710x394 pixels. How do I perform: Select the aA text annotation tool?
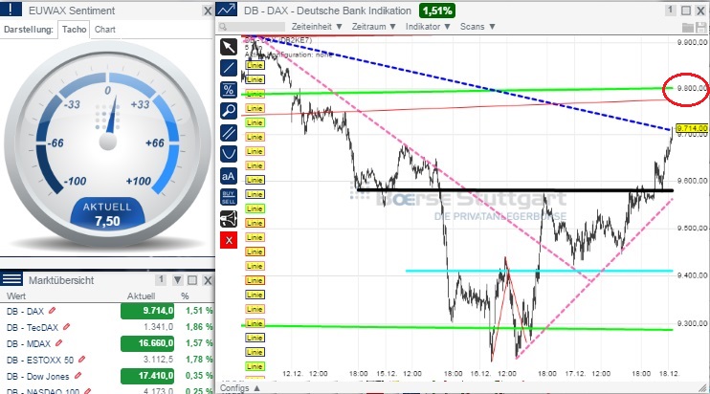(229, 176)
